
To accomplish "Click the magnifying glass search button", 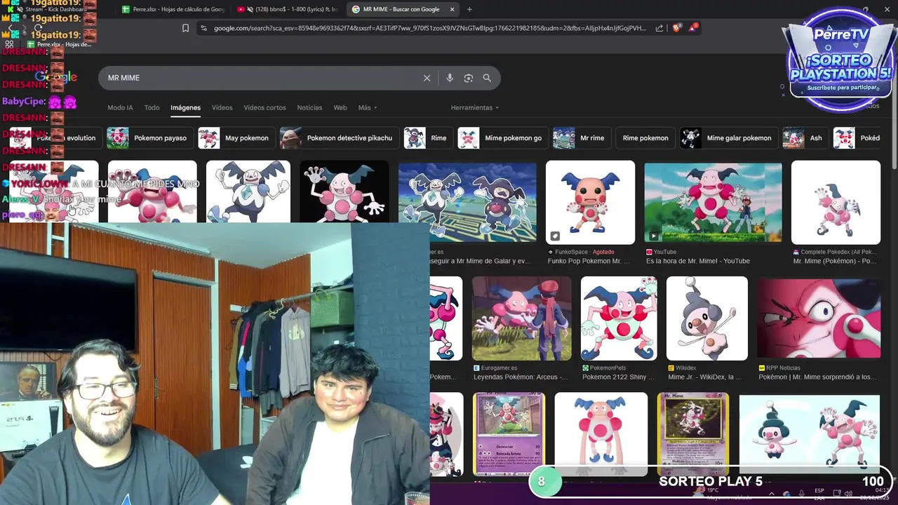I will point(487,78).
